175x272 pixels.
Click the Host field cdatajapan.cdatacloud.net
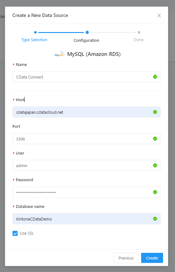click(87, 112)
